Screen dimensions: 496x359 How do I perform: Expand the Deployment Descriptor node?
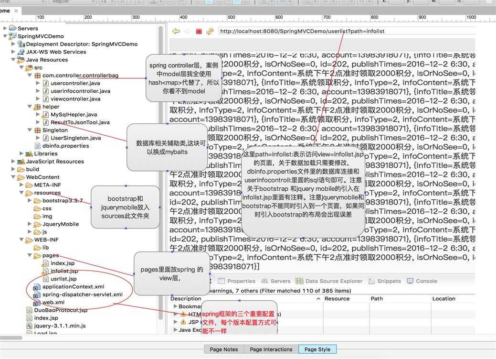point(13,44)
